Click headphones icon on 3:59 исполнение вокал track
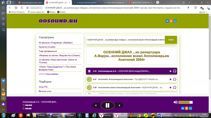The height and width of the screenshot is (118, 211). click(x=174, y=87)
